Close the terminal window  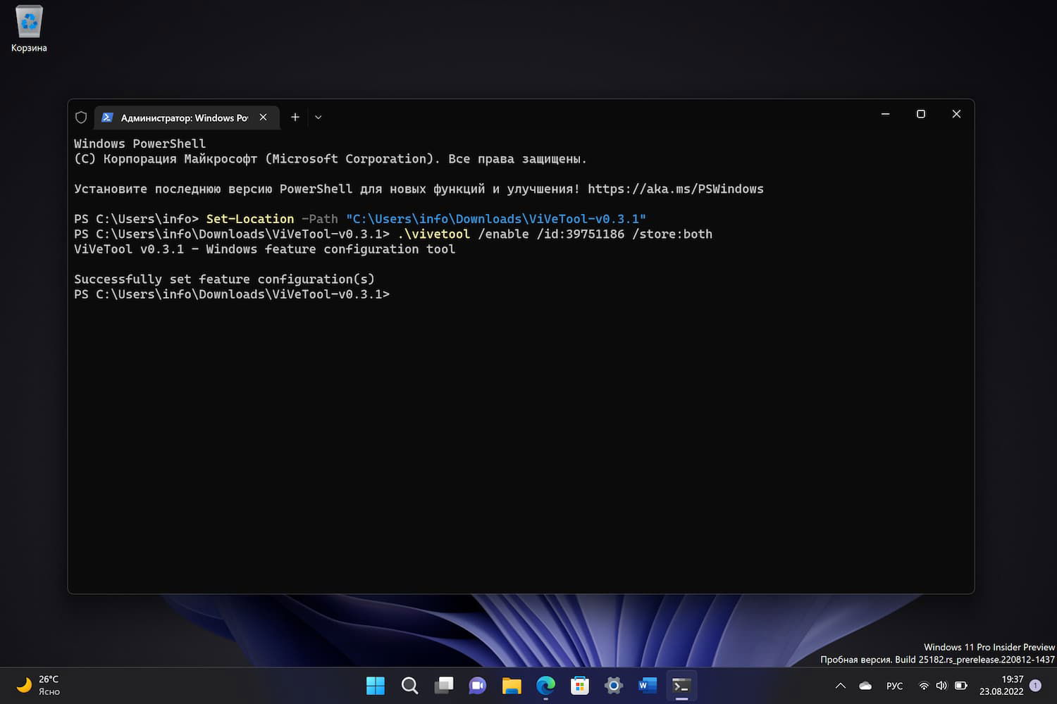(x=956, y=114)
